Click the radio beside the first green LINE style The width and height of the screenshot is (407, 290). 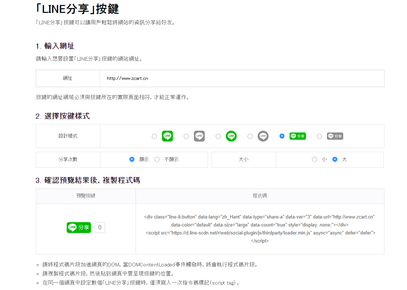click(154, 136)
